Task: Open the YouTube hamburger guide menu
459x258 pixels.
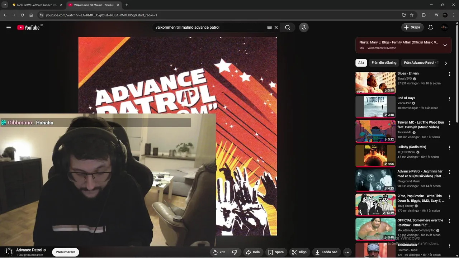Action: [9, 28]
